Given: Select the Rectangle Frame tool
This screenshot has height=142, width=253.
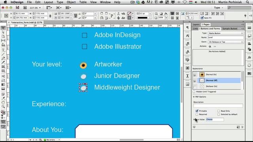Looking at the screenshot, I should tap(3, 67).
